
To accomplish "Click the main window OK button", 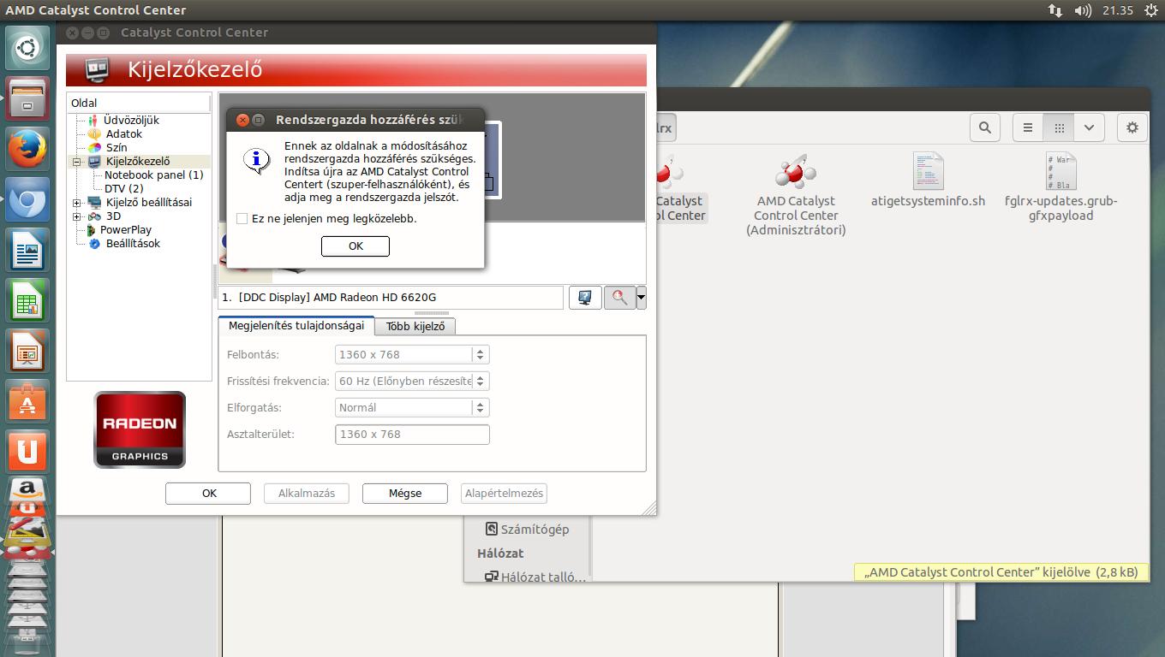I will [x=208, y=494].
